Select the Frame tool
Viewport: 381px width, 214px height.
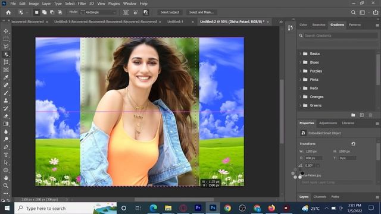tap(6, 70)
